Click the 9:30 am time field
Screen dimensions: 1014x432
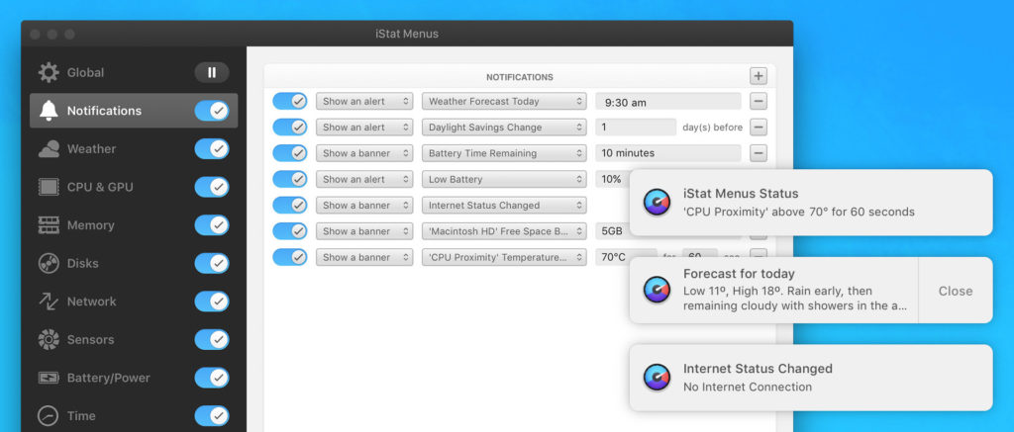click(668, 102)
